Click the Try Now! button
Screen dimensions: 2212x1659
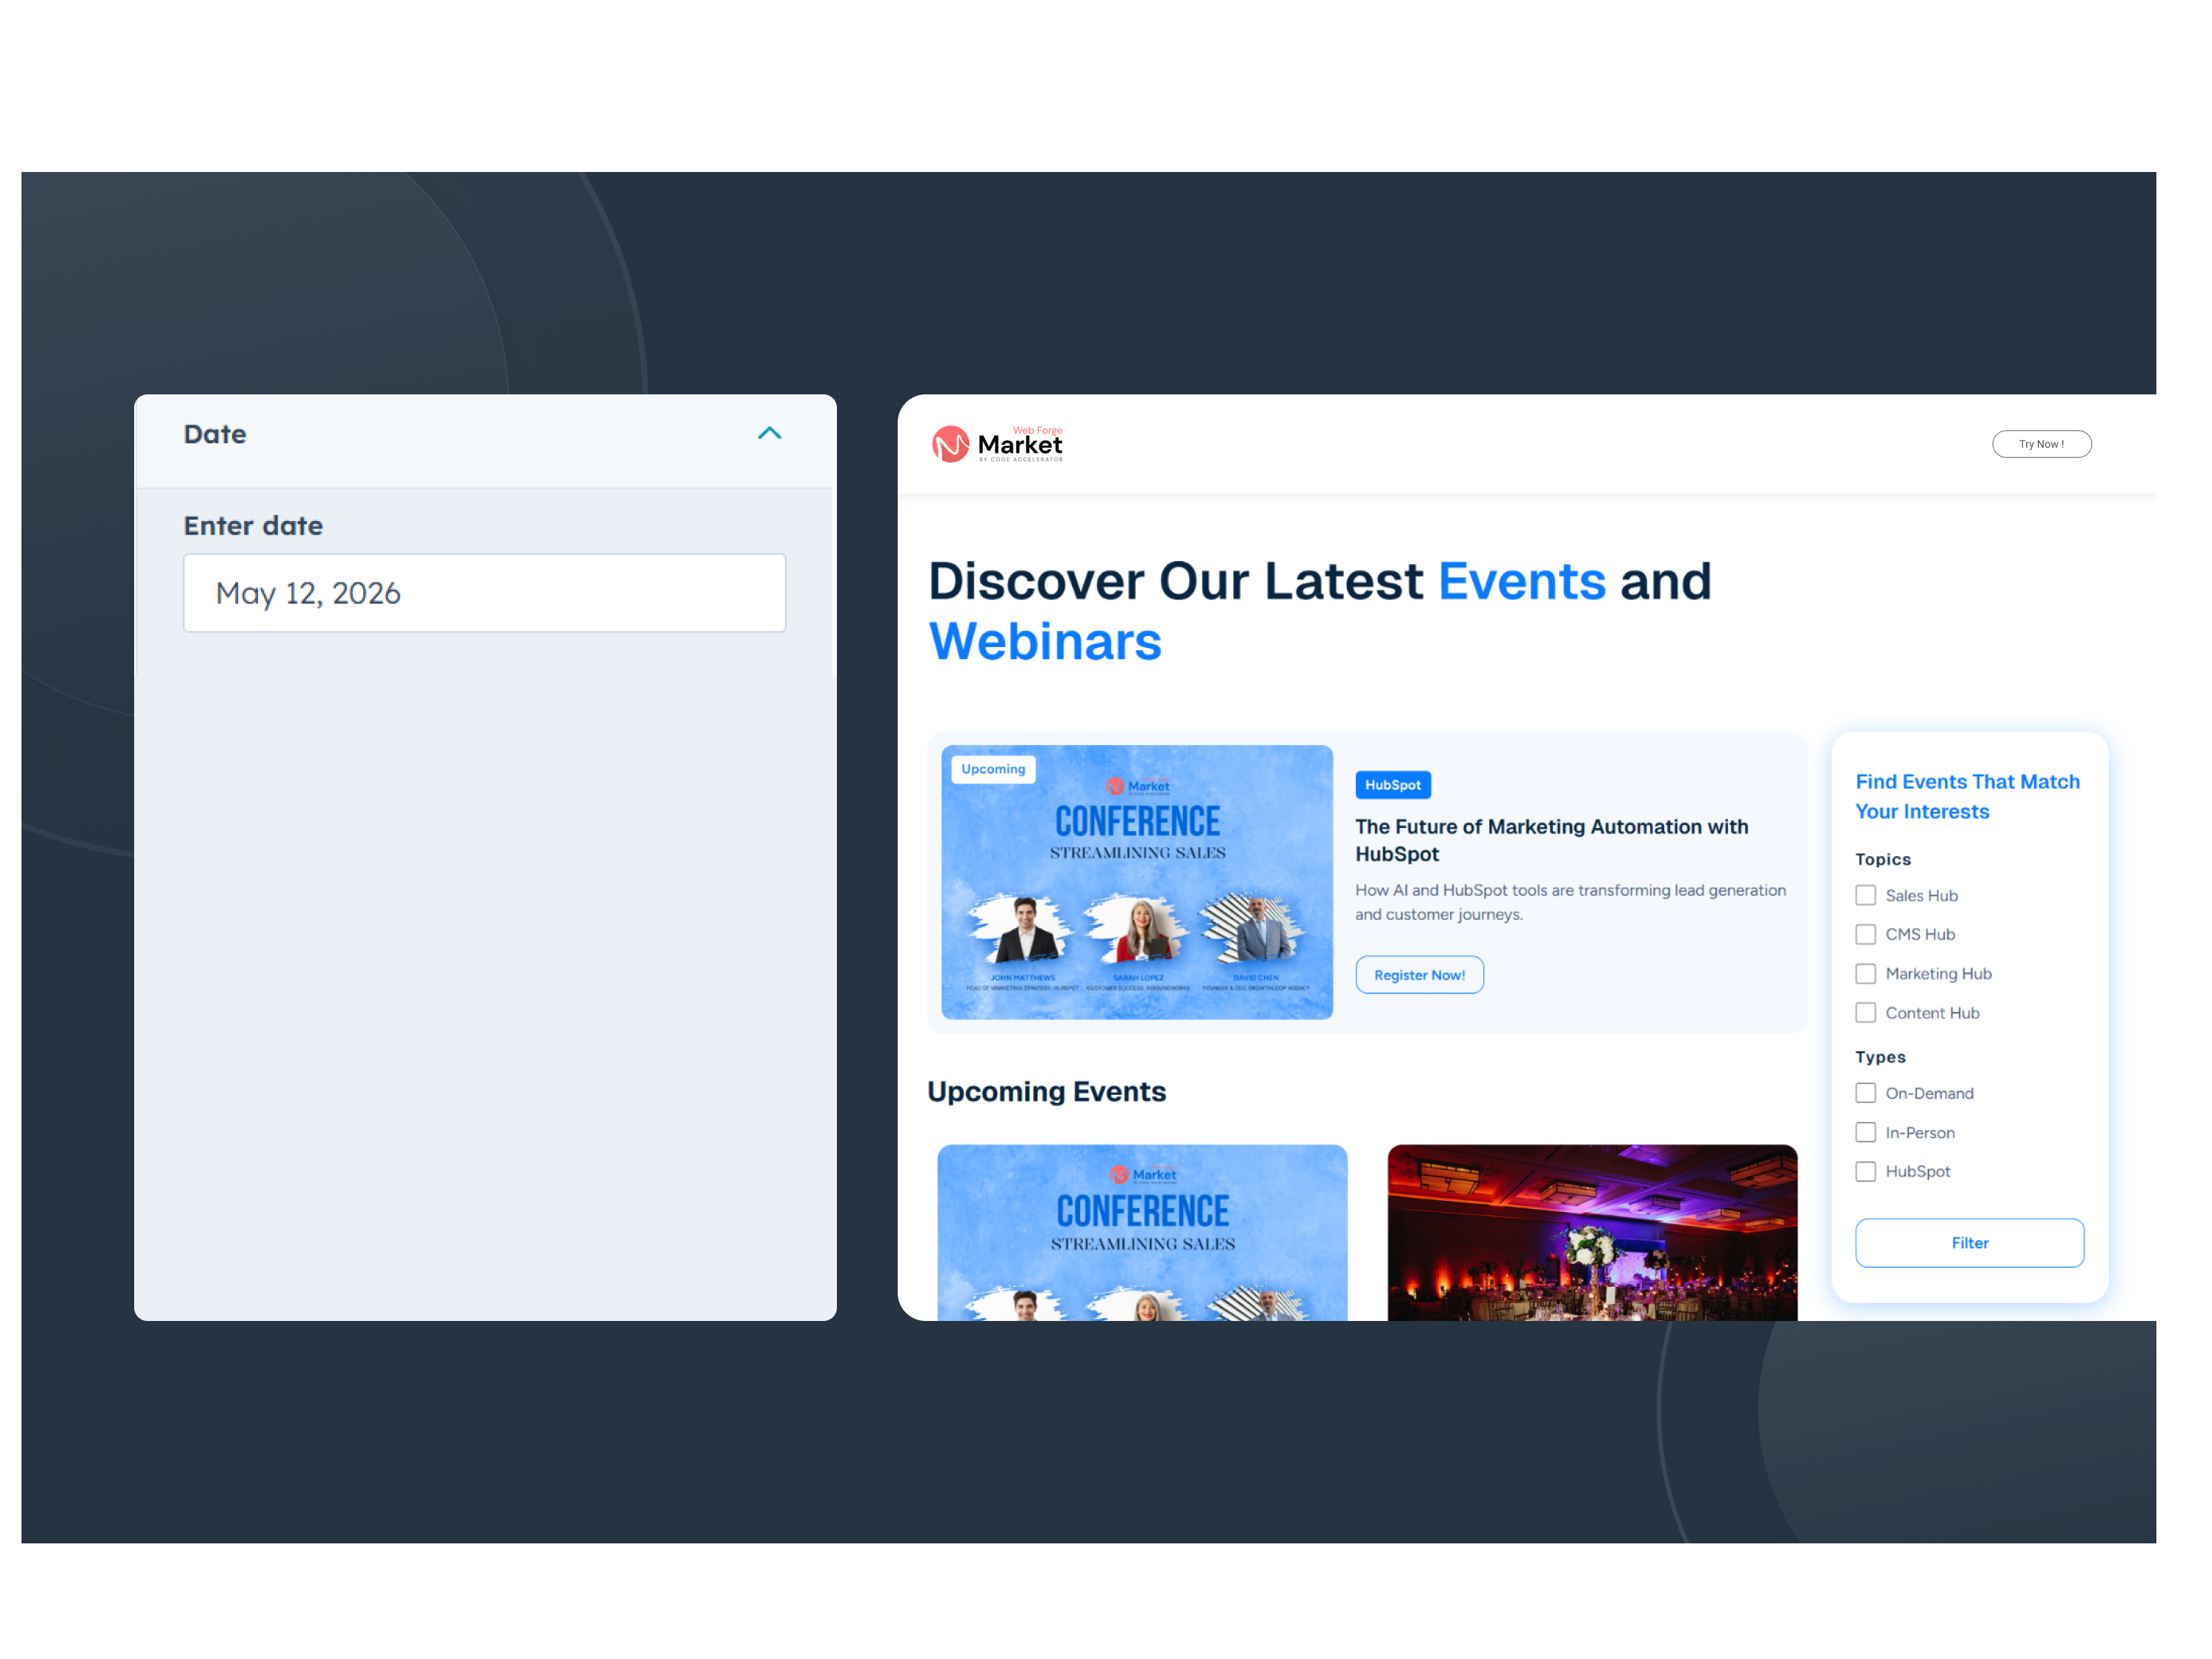2041,444
